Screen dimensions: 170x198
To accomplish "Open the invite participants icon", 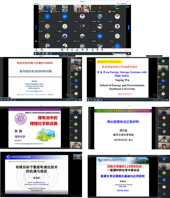I will pyautogui.click(x=72, y=49).
